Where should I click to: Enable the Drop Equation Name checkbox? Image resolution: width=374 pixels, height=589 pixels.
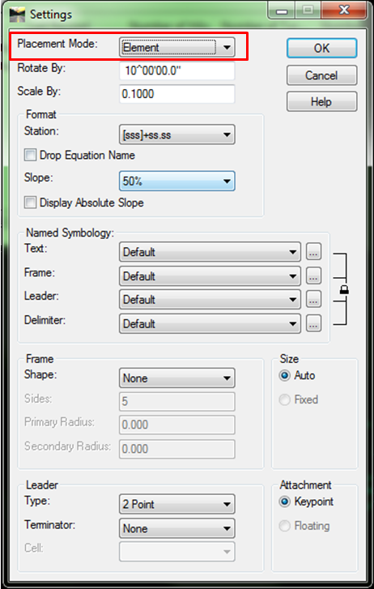(x=31, y=155)
